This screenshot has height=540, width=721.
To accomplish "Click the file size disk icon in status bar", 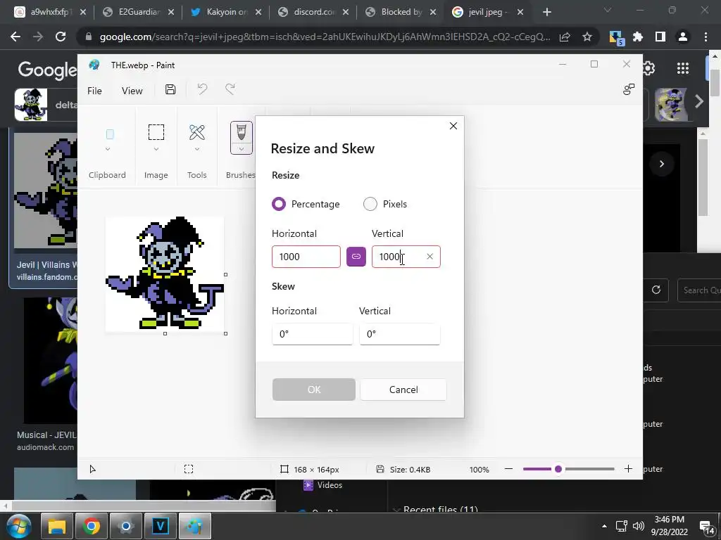I will [x=380, y=469].
